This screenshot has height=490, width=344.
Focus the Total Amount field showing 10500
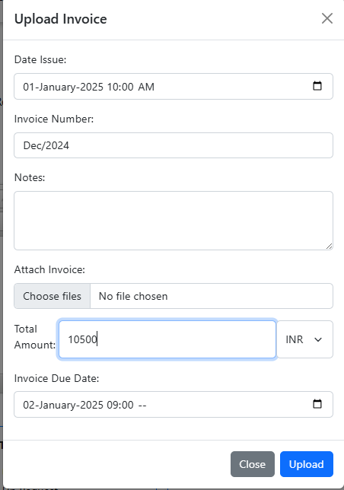(167, 339)
